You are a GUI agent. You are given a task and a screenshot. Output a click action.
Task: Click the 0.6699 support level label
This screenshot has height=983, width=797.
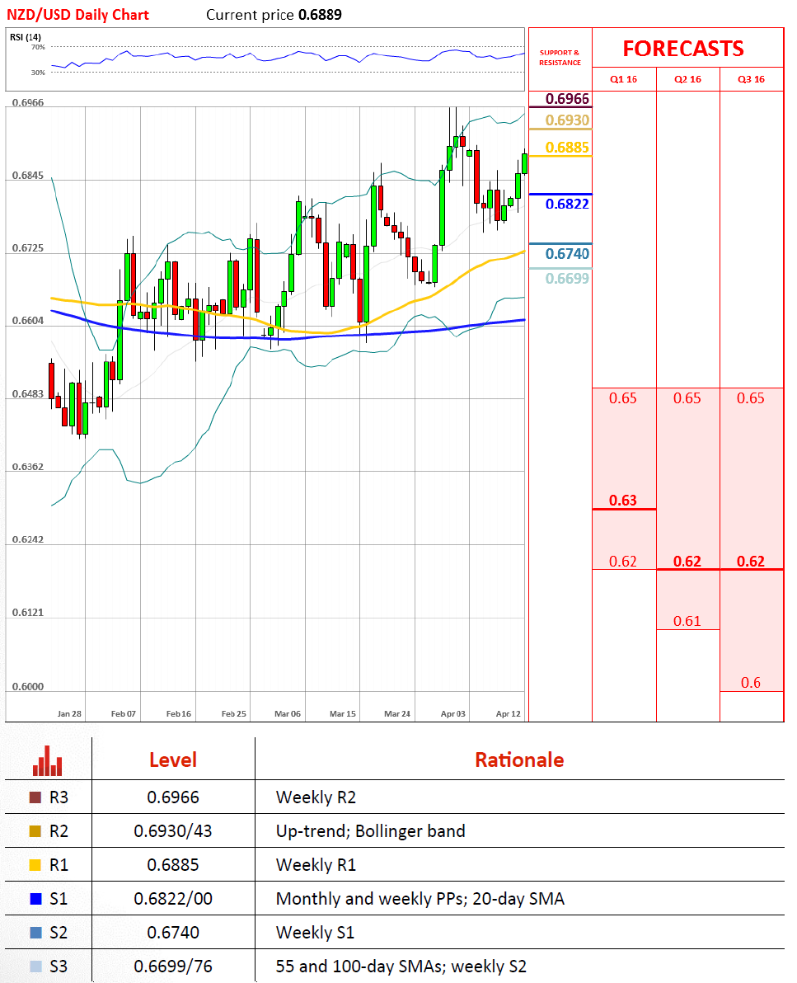[567, 279]
